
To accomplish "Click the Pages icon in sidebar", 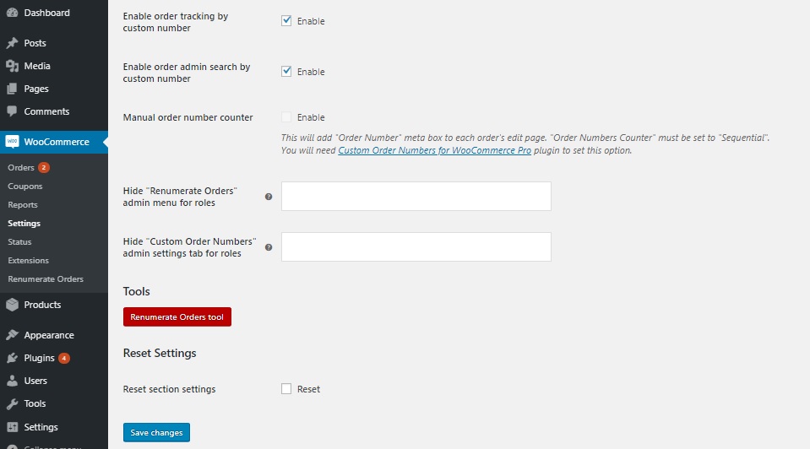I will [x=12, y=89].
